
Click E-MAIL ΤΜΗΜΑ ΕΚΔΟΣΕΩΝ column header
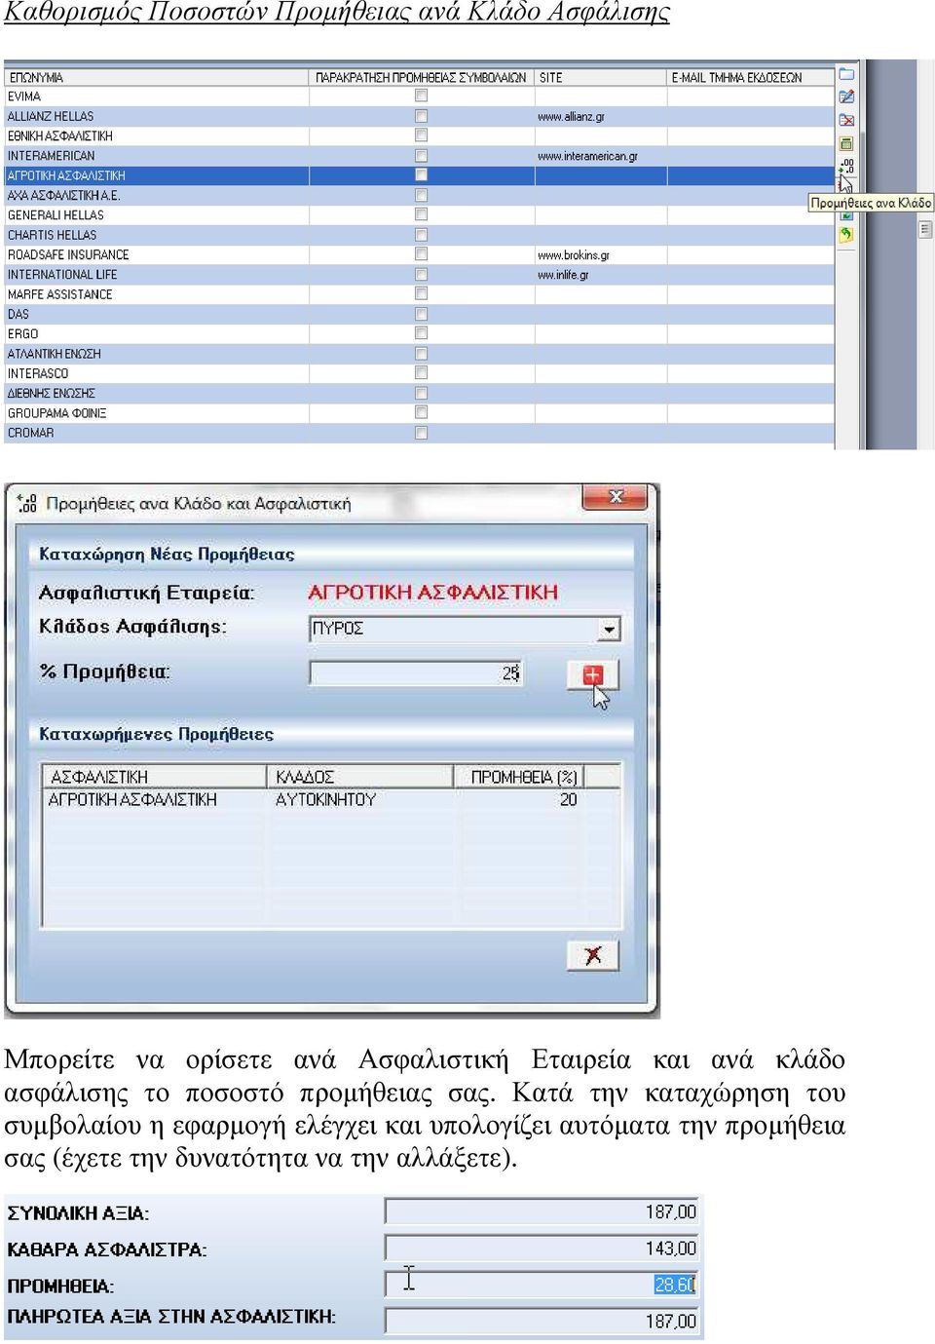pos(751,77)
